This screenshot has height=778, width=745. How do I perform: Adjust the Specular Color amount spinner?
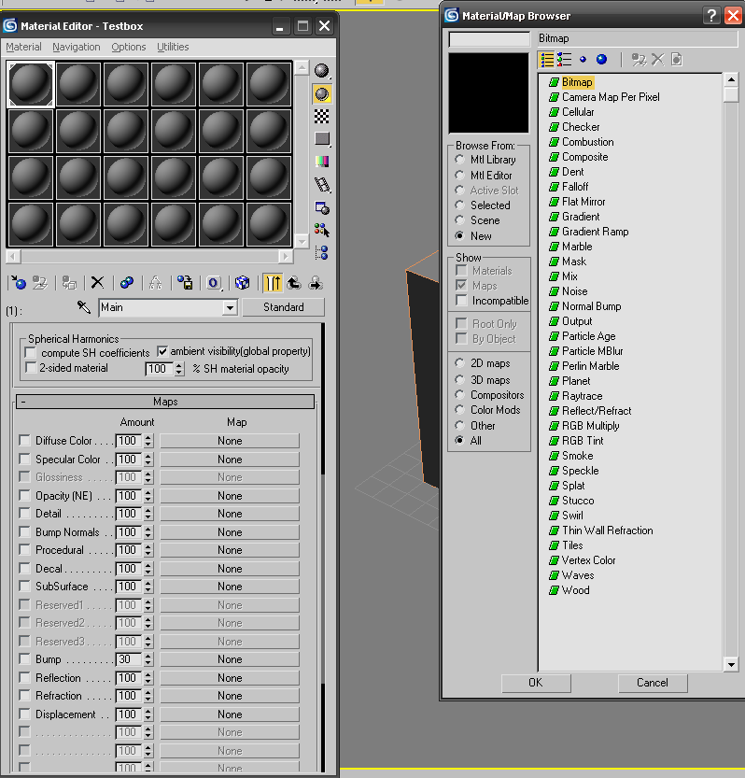148,460
